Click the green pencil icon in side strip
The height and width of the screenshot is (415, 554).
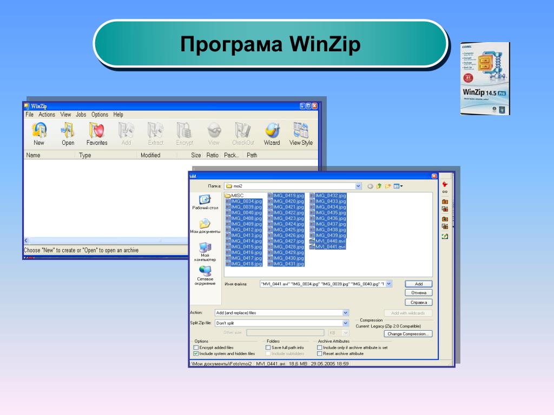[x=445, y=236]
